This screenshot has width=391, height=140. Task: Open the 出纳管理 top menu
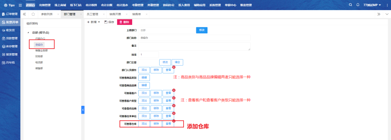click(45, 5)
